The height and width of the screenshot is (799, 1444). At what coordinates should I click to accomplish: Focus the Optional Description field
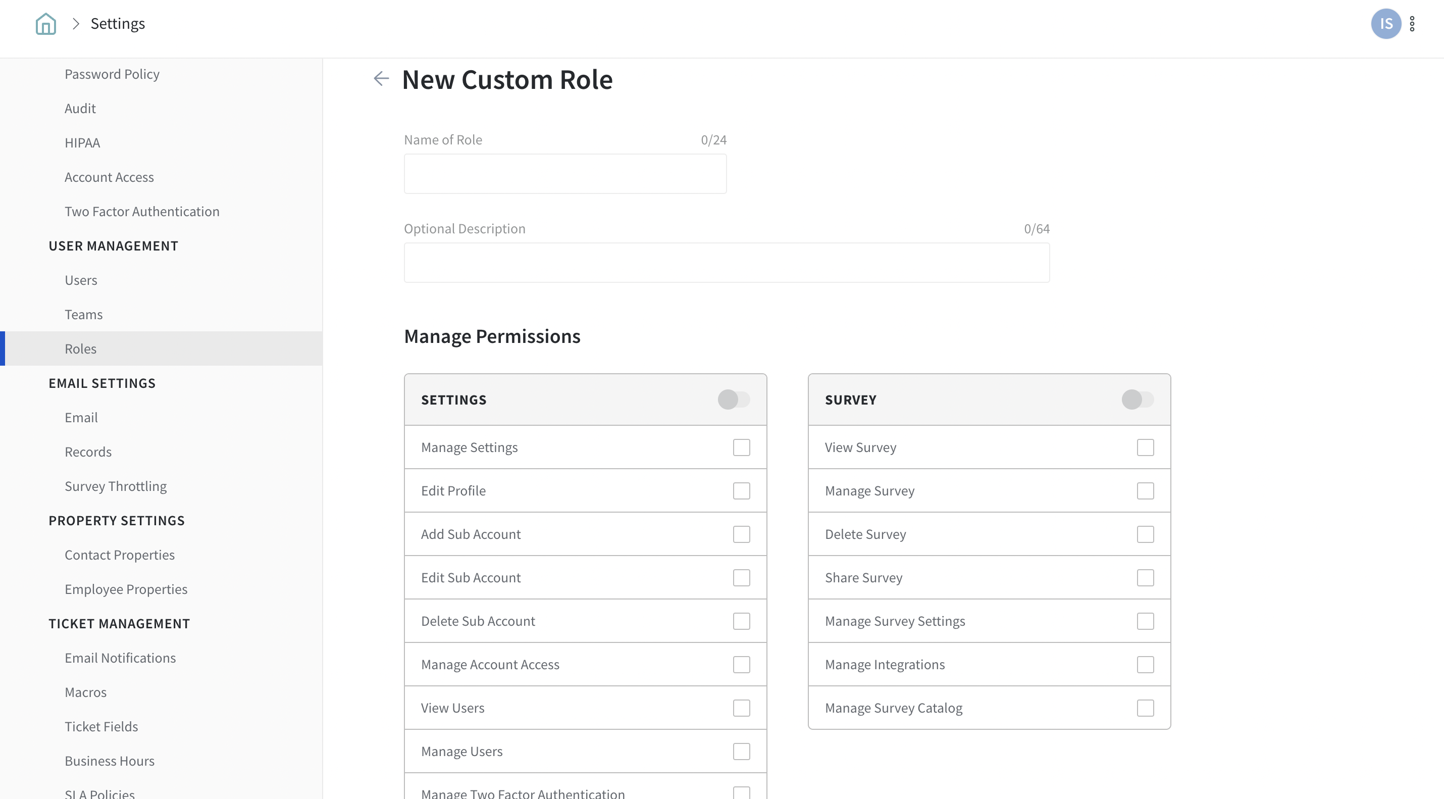[x=727, y=263]
